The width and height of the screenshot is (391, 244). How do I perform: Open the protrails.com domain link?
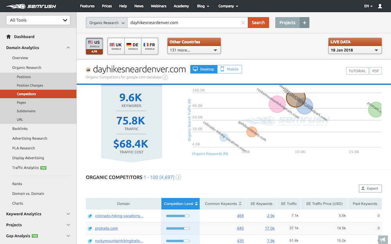tap(106, 228)
